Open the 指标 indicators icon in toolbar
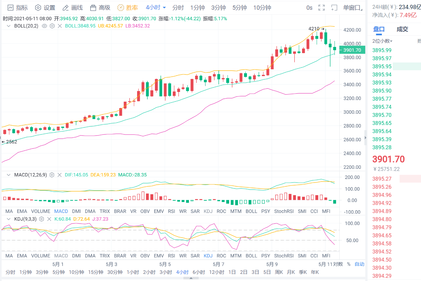 (x=10, y=7)
